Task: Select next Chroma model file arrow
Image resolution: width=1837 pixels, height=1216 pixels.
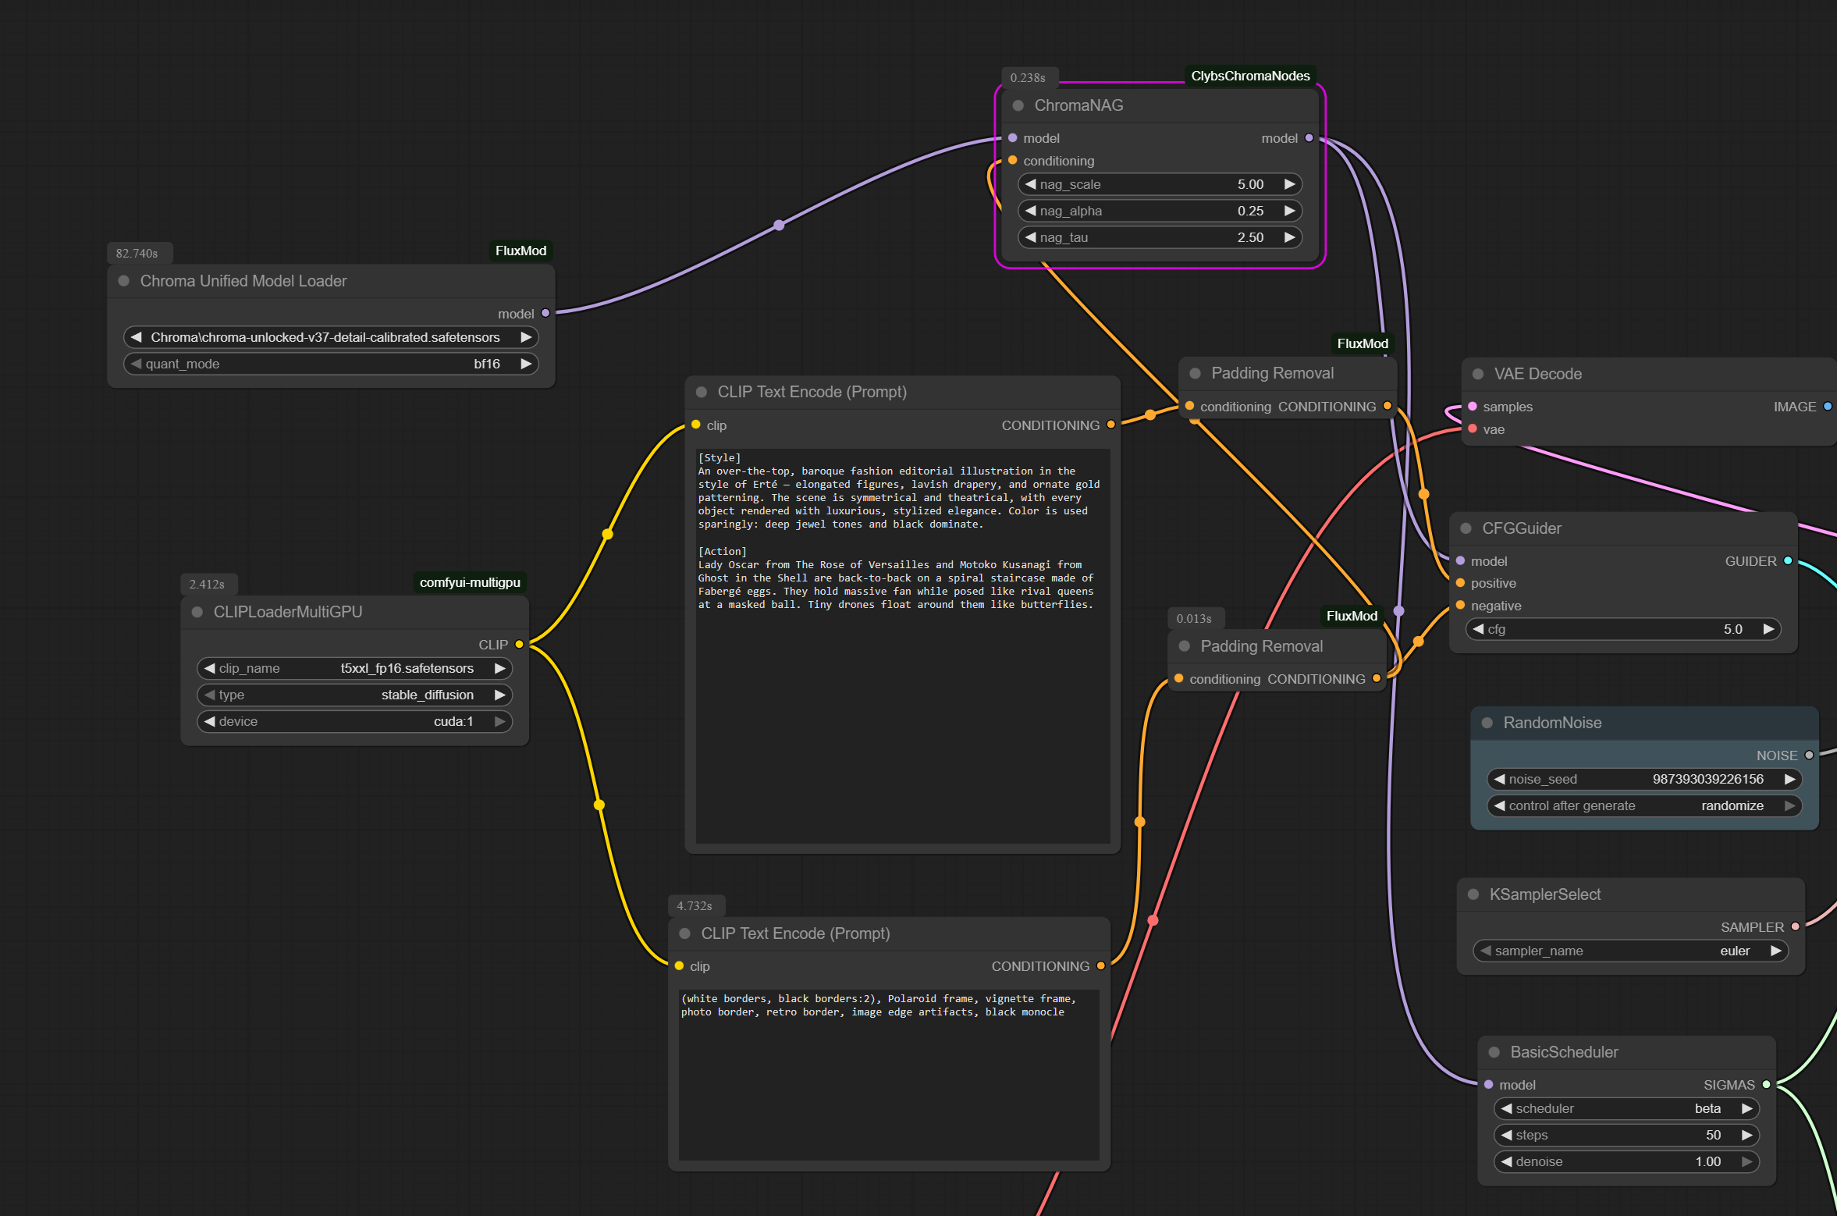Action: 526,337
